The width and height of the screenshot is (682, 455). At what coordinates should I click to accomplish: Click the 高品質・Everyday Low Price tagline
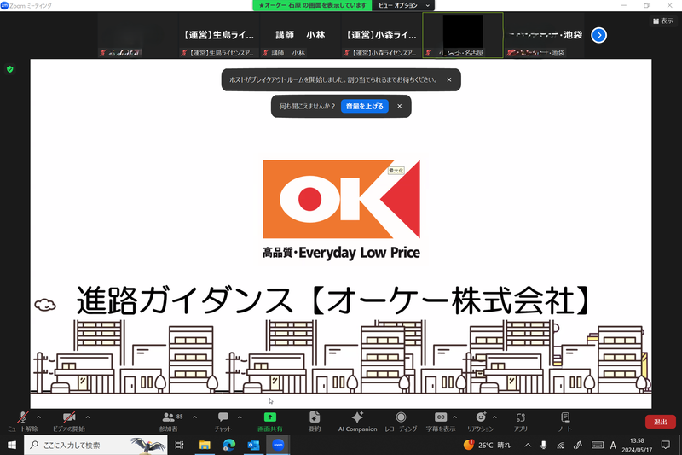(x=342, y=253)
